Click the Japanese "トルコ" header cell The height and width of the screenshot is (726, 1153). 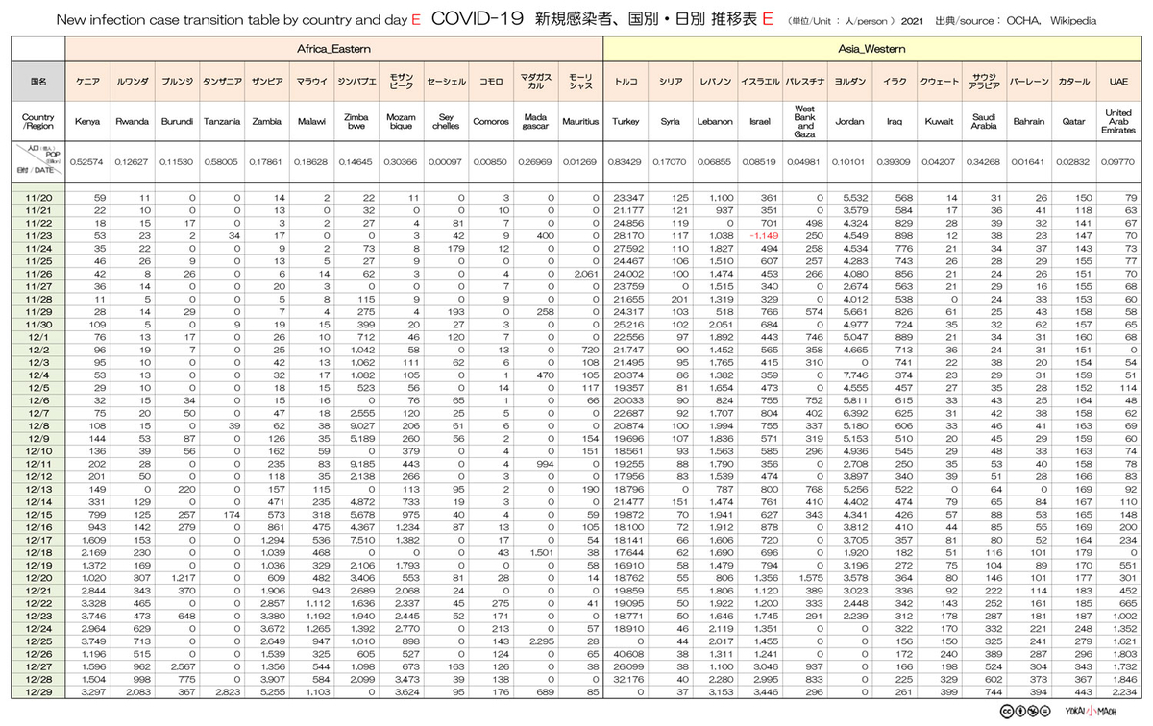626,82
